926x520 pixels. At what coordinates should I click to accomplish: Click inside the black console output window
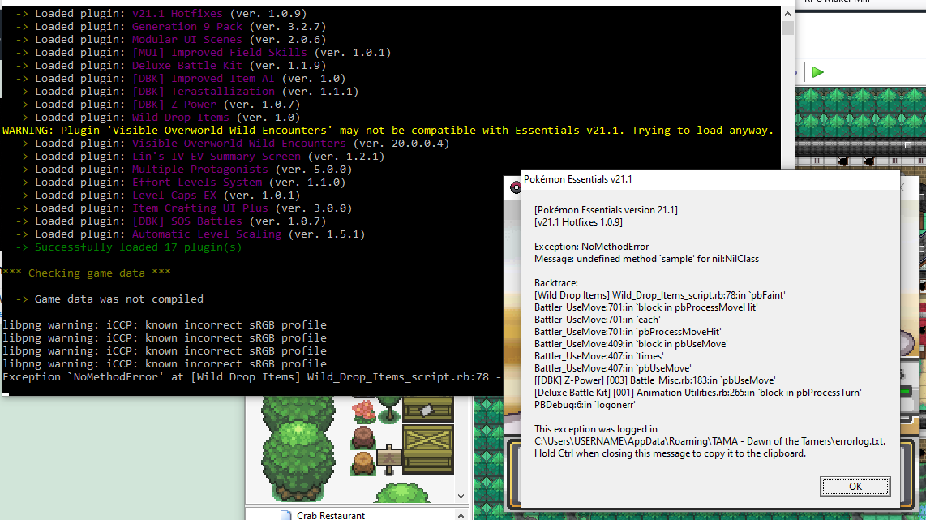(x=324, y=243)
